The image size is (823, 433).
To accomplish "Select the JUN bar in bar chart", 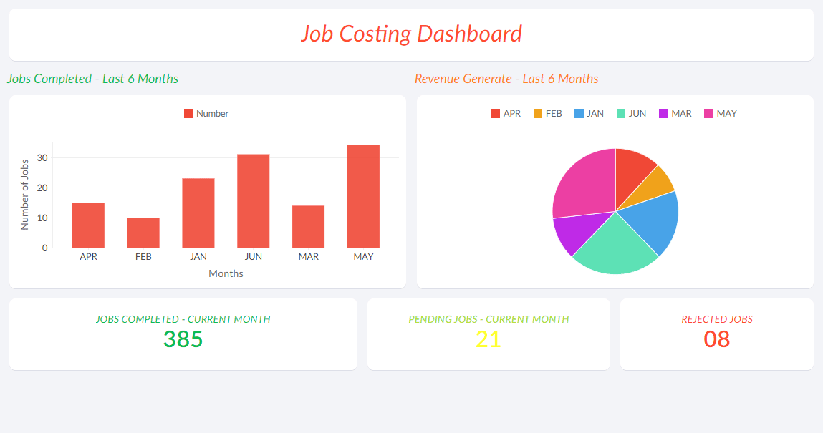I will [254, 201].
